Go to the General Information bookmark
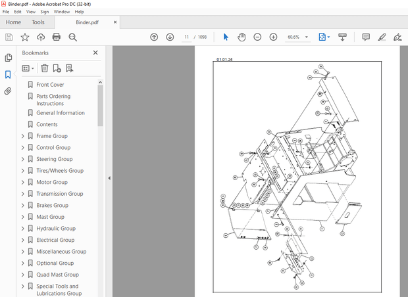The width and height of the screenshot is (408, 297). 61,113
